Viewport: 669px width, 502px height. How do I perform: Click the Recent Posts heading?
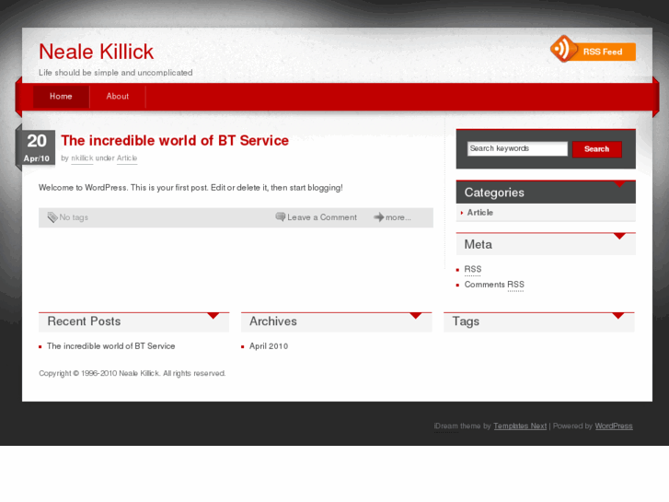click(x=84, y=321)
